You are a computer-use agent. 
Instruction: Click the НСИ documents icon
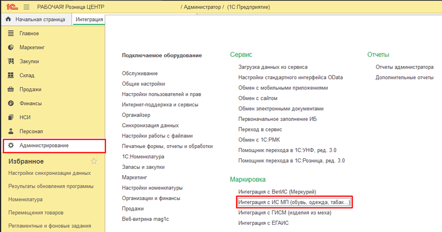click(x=11, y=117)
